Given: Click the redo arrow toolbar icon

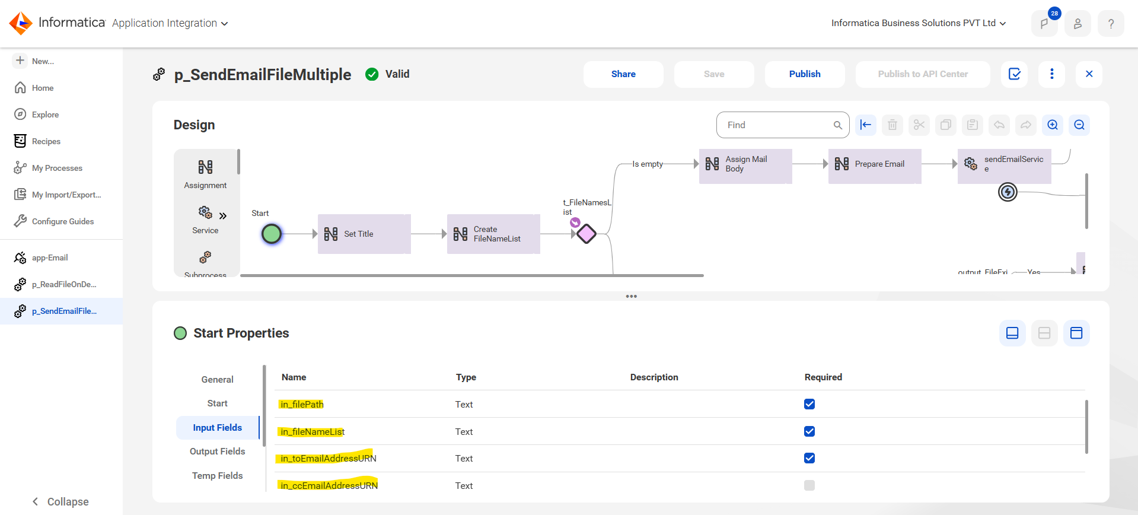Looking at the screenshot, I should coord(1026,125).
